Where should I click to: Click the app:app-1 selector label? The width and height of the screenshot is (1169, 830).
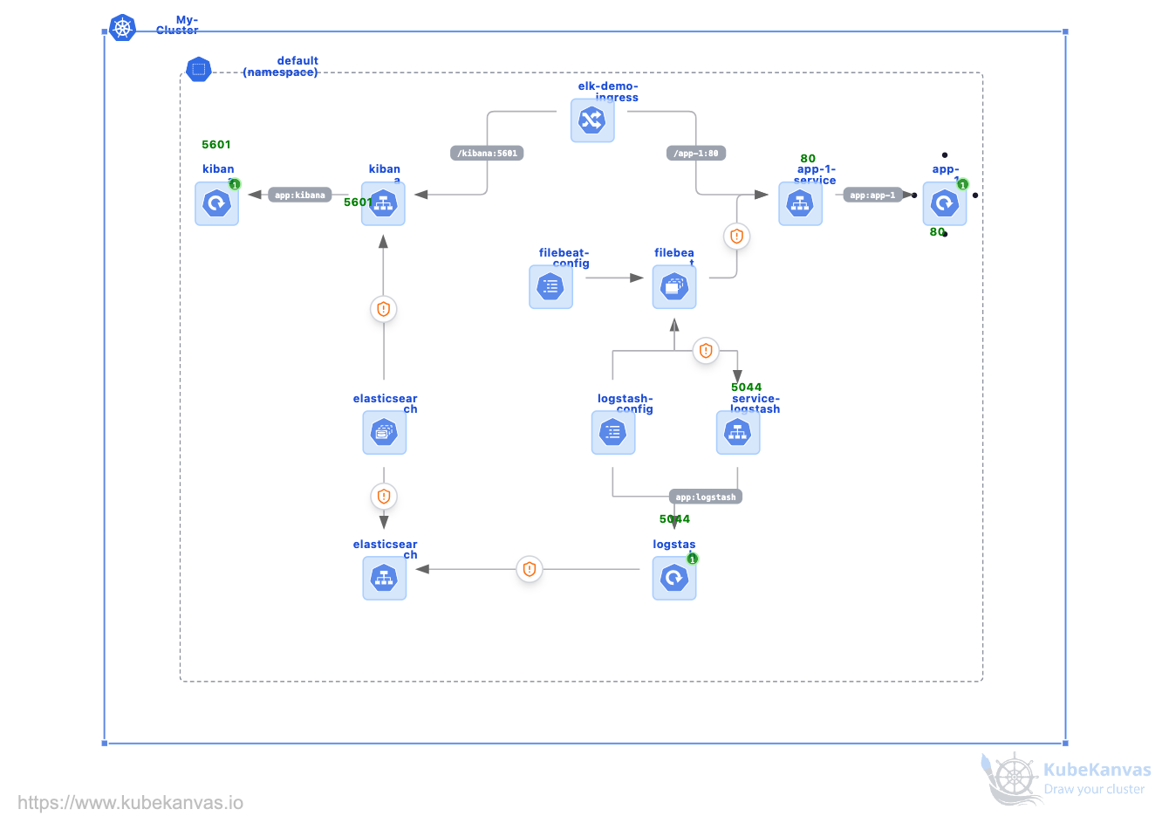pyautogui.click(x=872, y=195)
